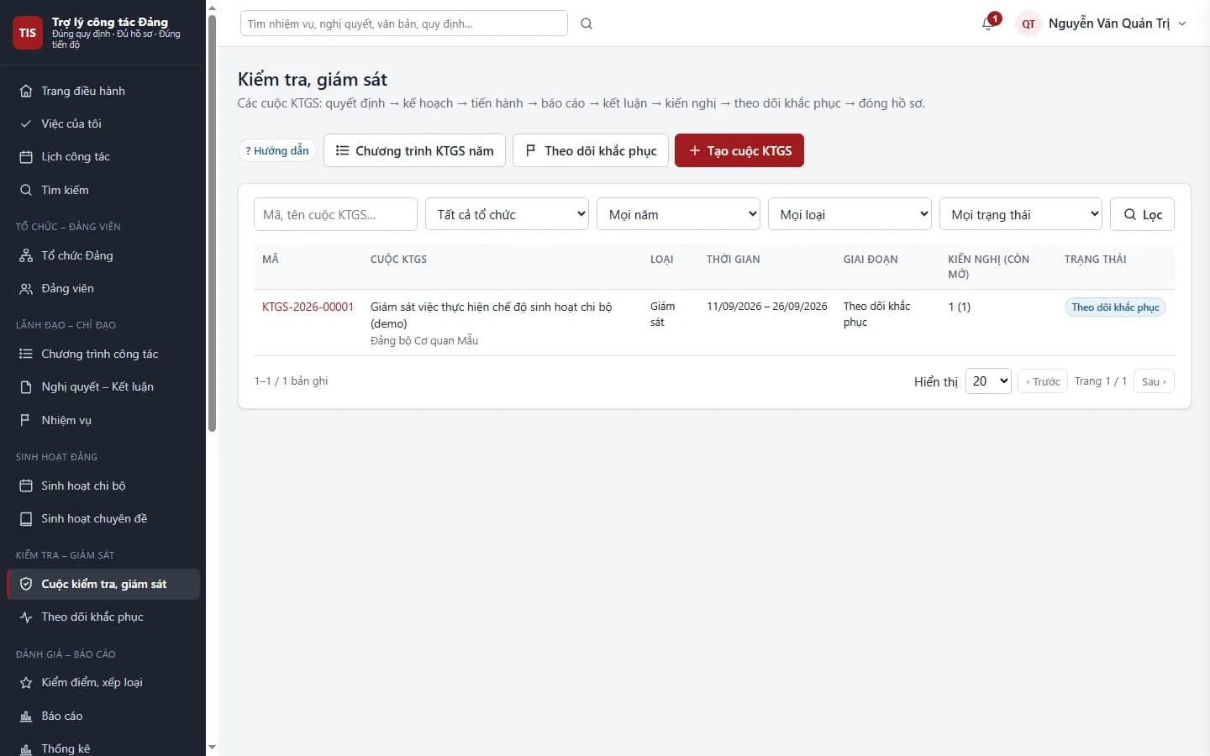The height and width of the screenshot is (756, 1210).
Task: Click the Theo dõi khắc phục status badge
Action: point(1115,307)
